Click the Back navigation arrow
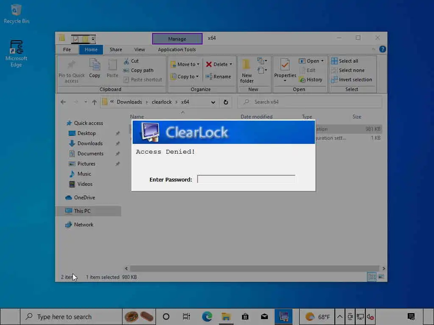The width and height of the screenshot is (434, 325). point(63,102)
